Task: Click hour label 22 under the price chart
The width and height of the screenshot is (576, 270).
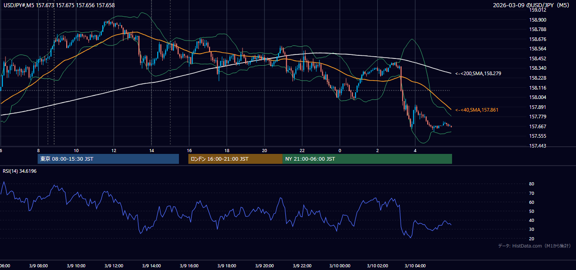Action: 302,150
